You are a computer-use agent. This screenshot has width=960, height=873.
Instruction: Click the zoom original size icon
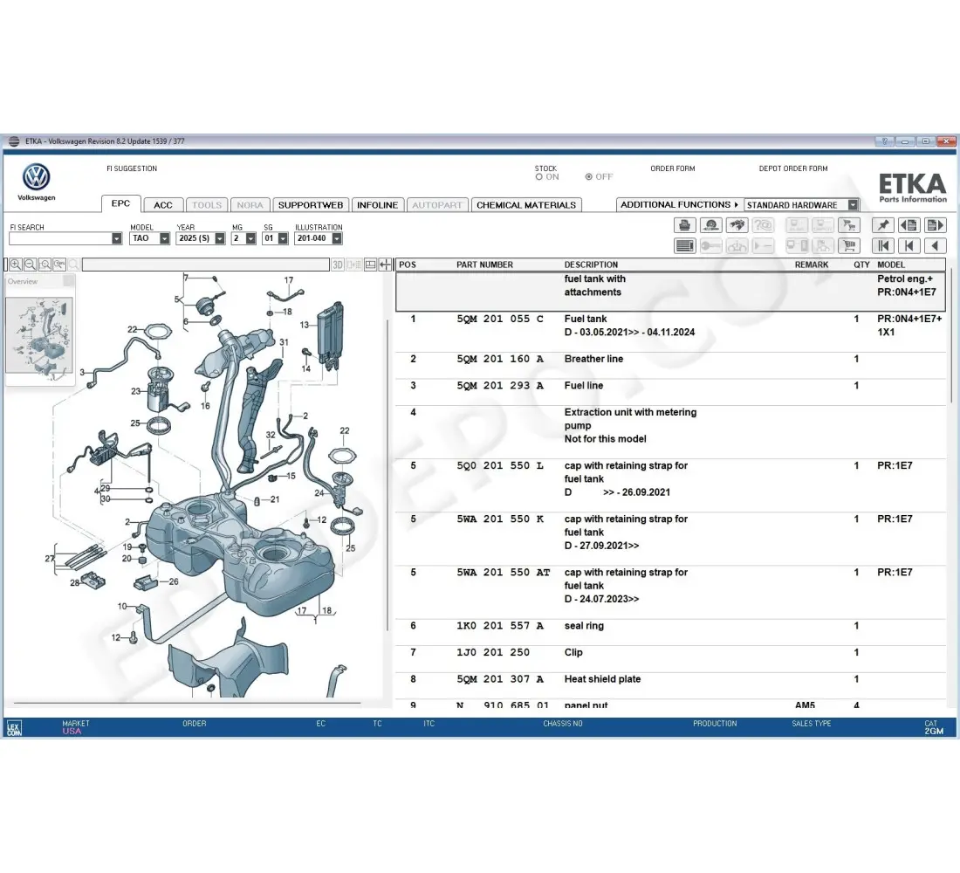coord(59,265)
